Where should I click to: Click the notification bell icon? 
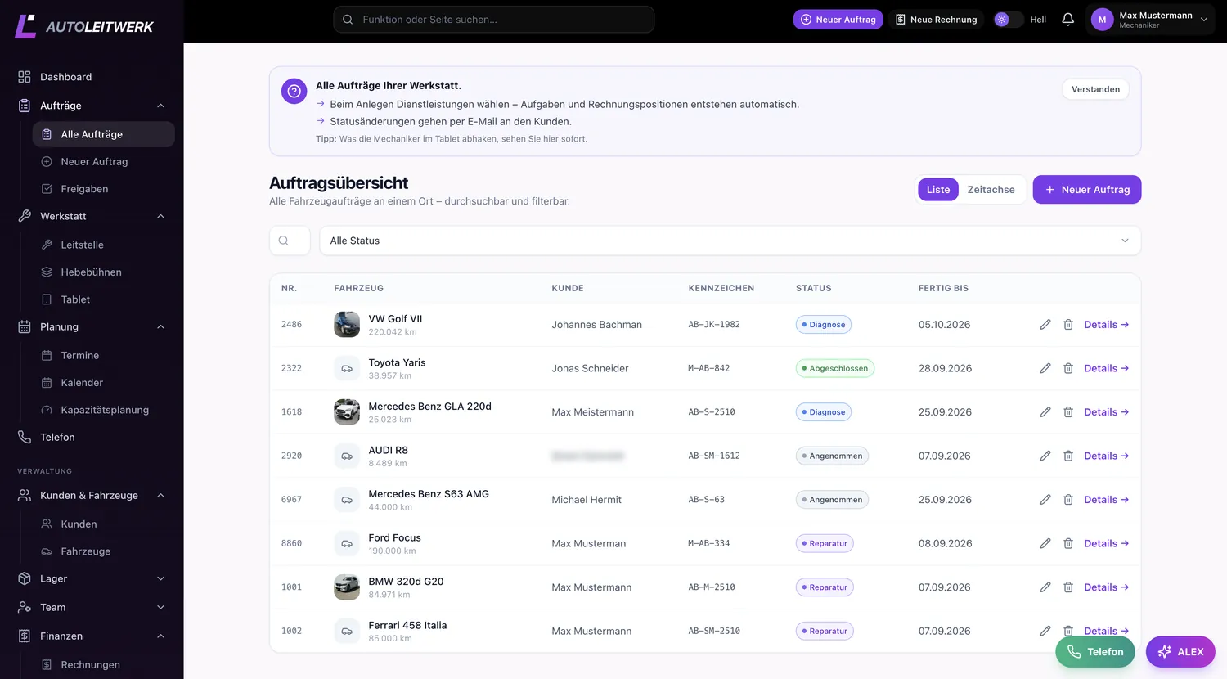1067,20
